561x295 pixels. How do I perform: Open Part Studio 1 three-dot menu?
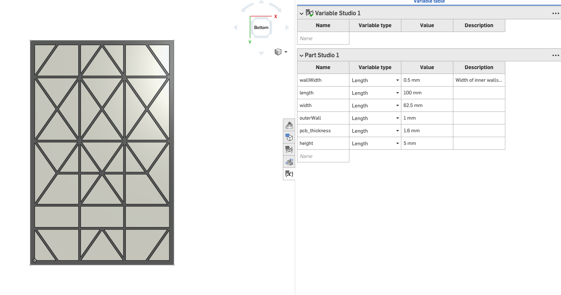point(555,55)
